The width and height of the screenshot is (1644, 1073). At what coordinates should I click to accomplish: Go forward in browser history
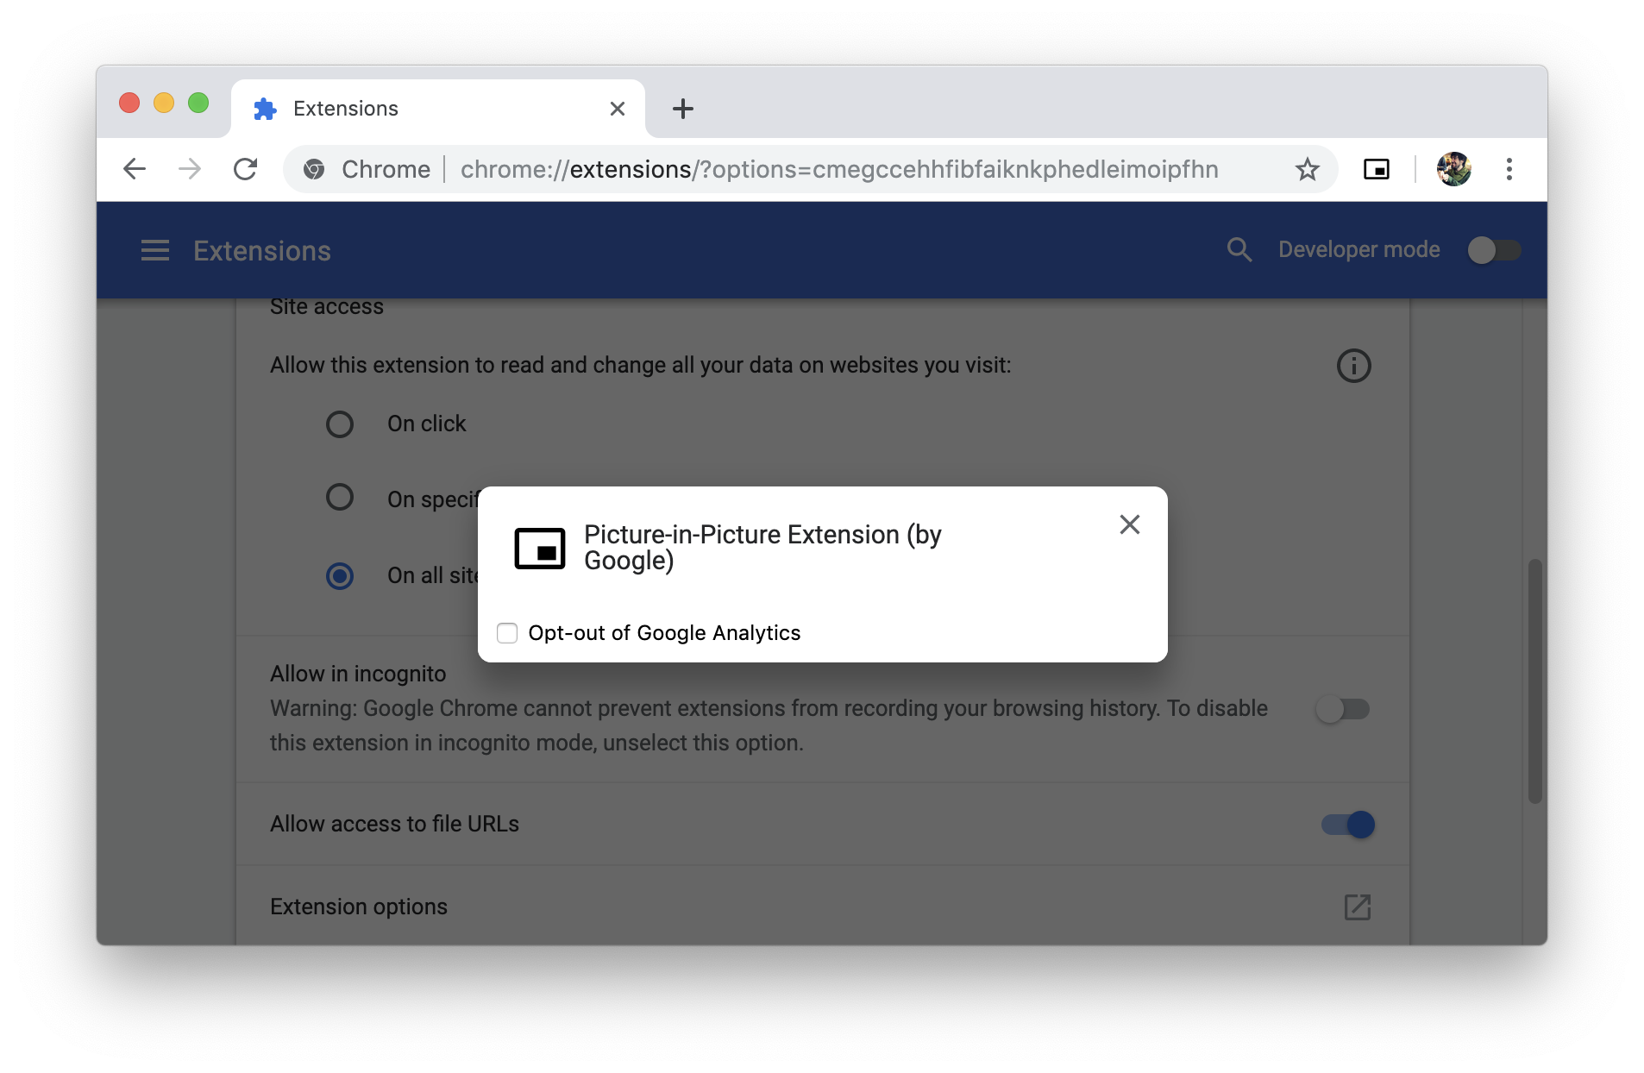pyautogui.click(x=190, y=169)
